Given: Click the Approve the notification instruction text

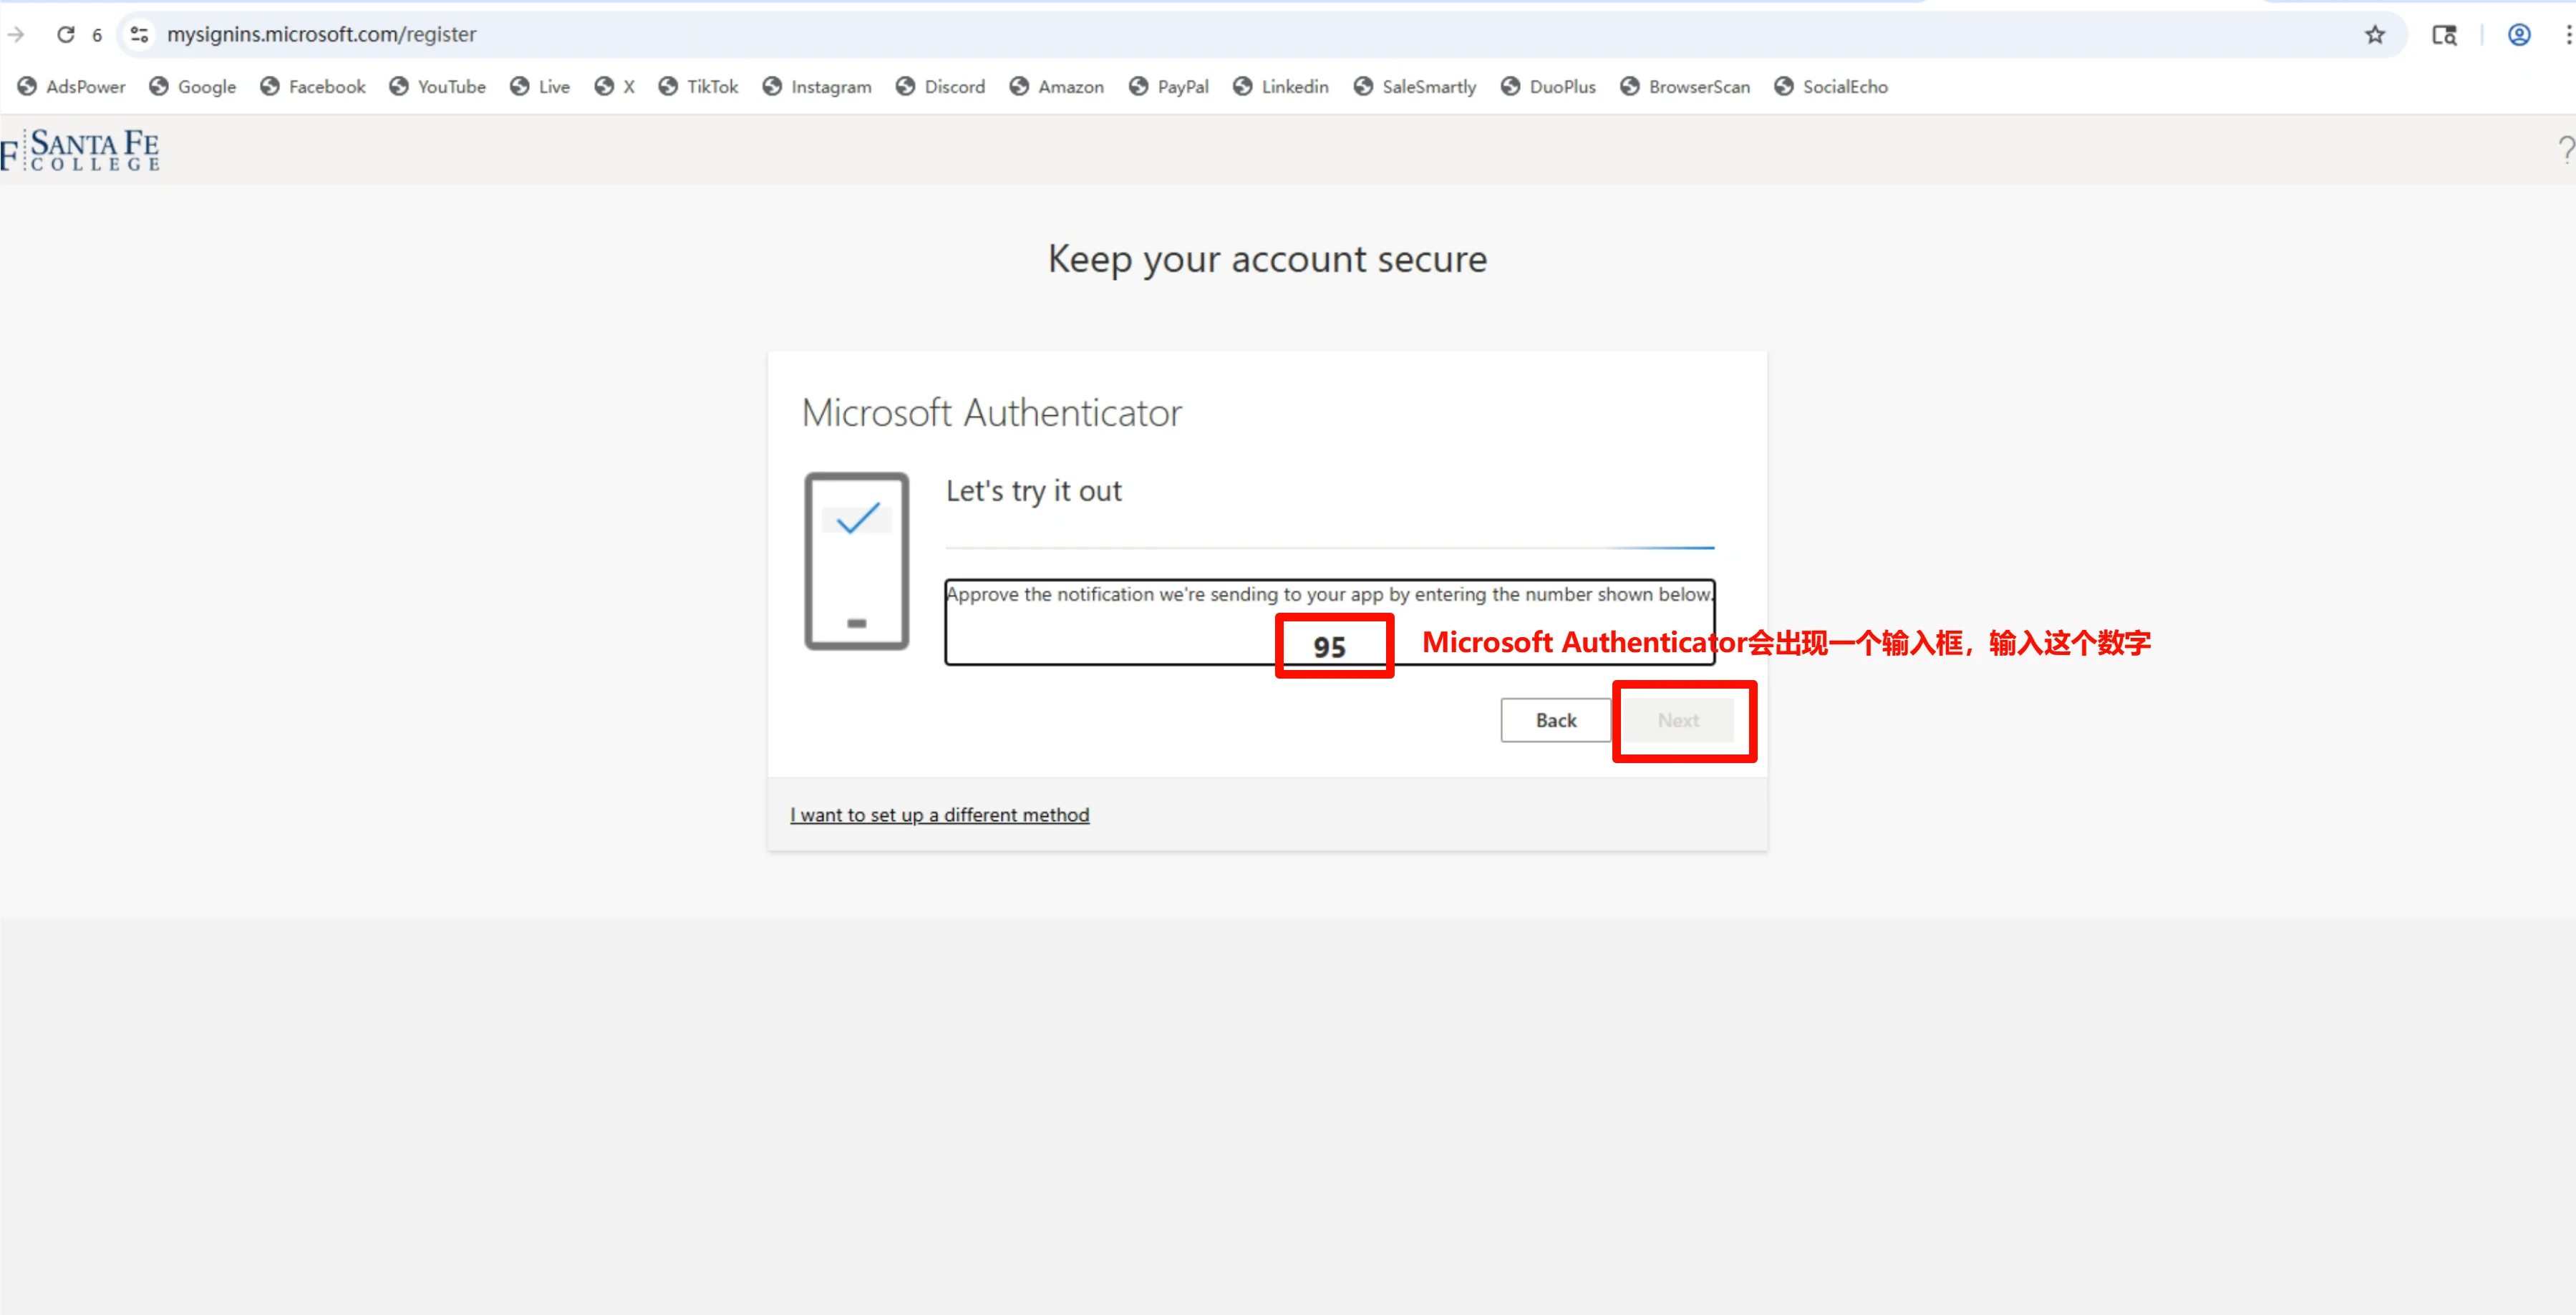Looking at the screenshot, I should pyautogui.click(x=1330, y=594).
